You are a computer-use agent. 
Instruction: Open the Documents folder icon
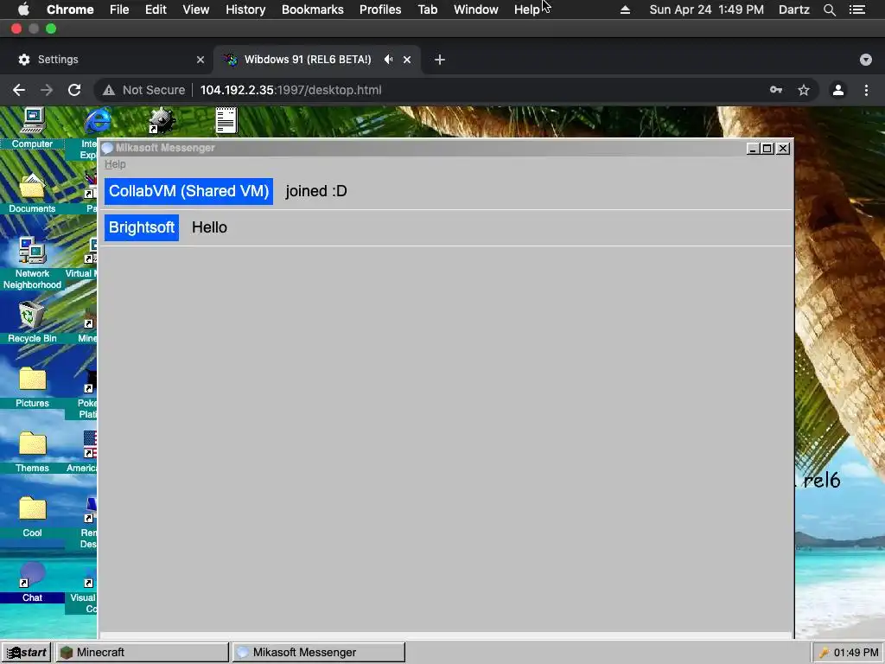coord(32,192)
